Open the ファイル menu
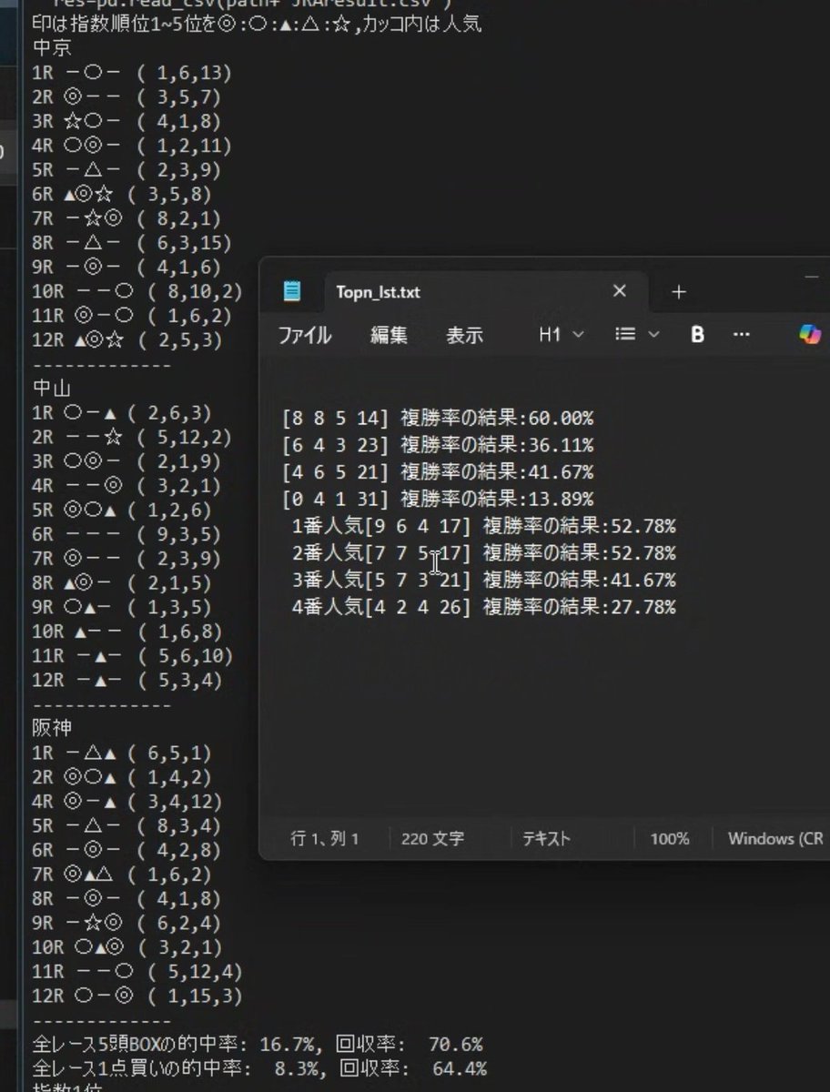This screenshot has height=1092, width=830. coord(304,335)
